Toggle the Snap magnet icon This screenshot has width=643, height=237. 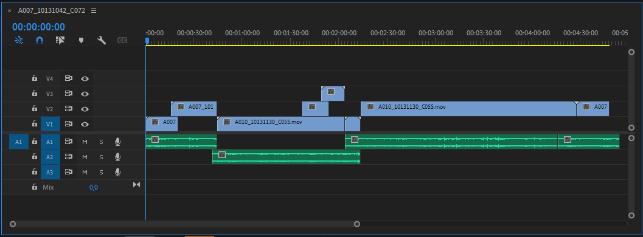40,40
